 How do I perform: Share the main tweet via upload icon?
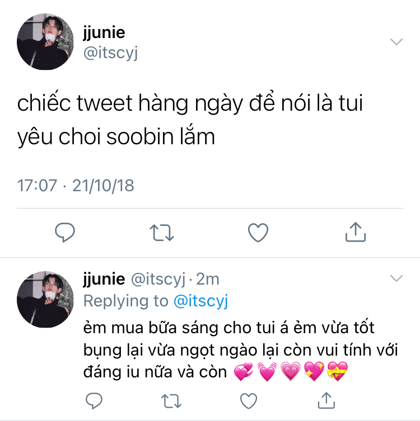pos(356,232)
